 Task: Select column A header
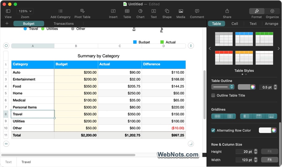(33, 46)
